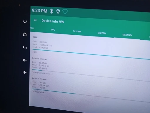Tap the Device Info HW title

click(53, 21)
